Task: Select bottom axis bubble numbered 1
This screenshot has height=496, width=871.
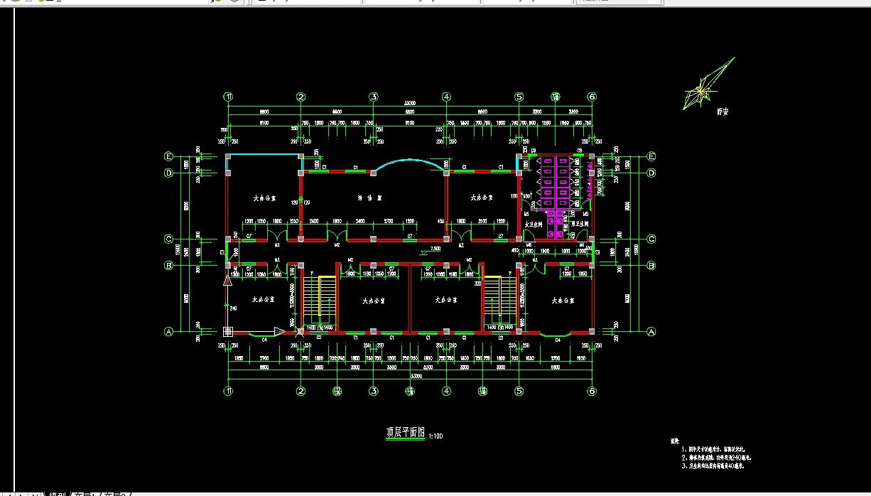Action: tap(228, 391)
